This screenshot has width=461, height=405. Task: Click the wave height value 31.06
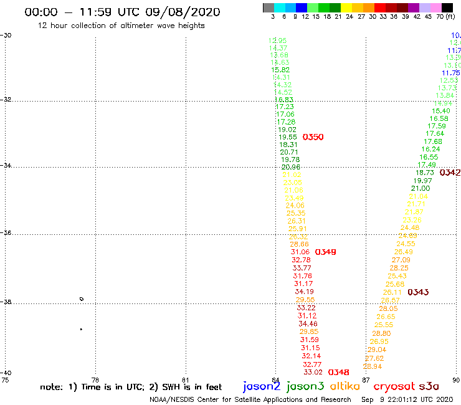click(300, 252)
